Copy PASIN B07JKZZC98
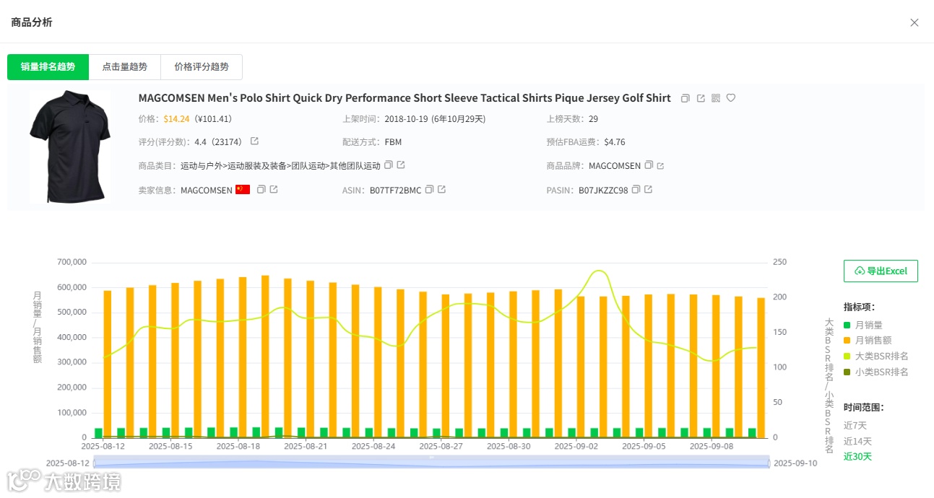 pos(636,190)
